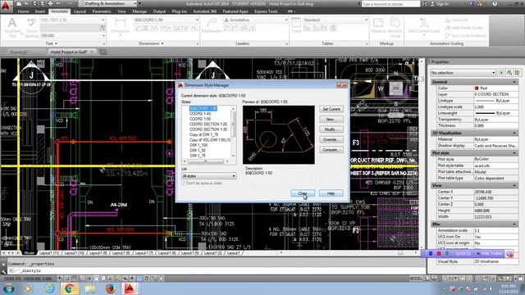Click the keyword search field
Image resolution: width=525 pixels, height=295 pixels.
point(390,3)
